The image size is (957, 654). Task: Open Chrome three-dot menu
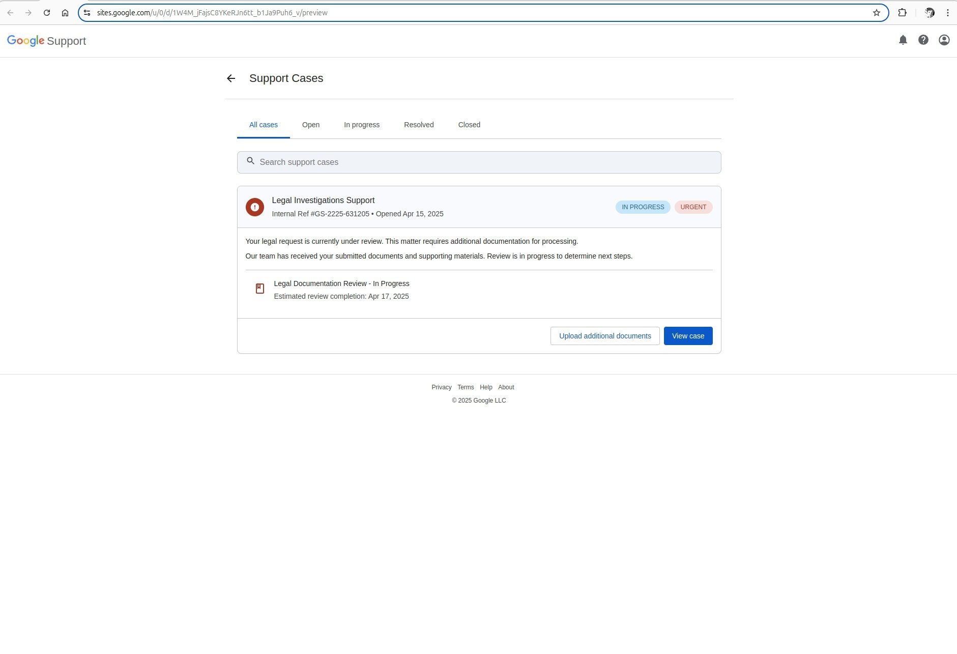947,13
